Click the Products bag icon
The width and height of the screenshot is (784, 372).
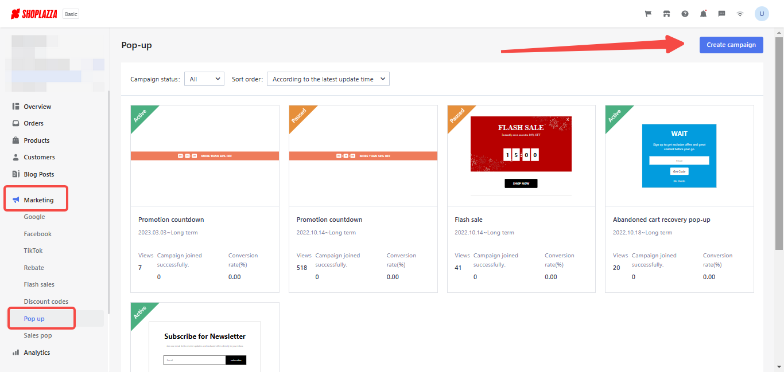[16, 140]
